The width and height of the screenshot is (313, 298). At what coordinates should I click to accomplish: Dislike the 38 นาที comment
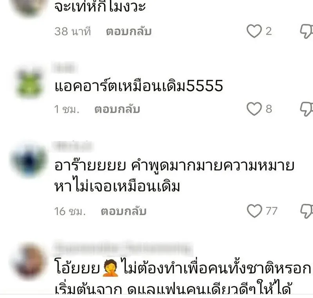307,31
